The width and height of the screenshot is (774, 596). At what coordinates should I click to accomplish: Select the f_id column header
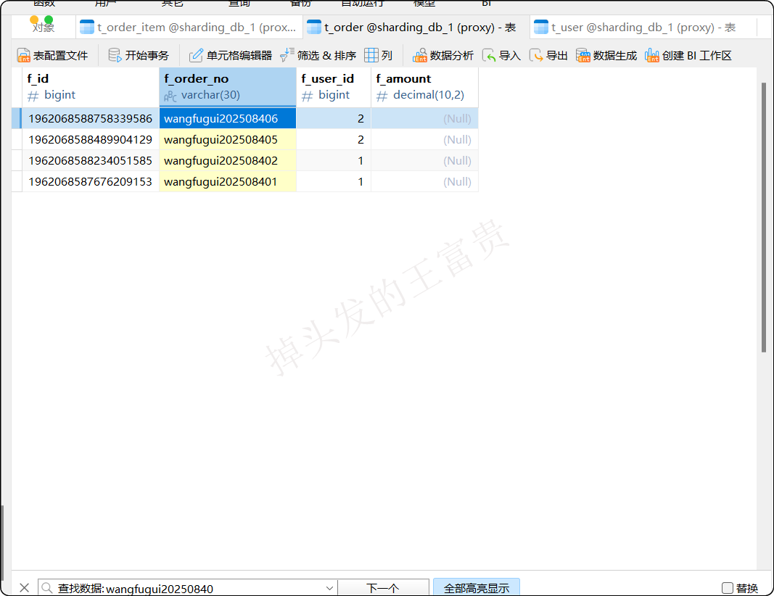(91, 86)
